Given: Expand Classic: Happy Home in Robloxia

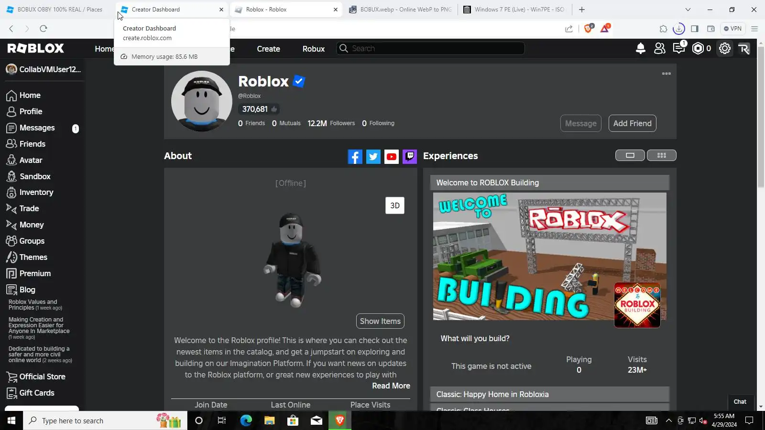Looking at the screenshot, I should 550,394.
